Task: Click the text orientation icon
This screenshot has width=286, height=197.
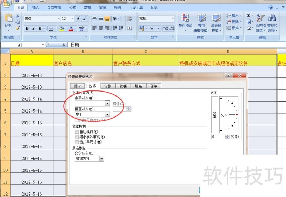Action: pyautogui.click(x=115, y=19)
